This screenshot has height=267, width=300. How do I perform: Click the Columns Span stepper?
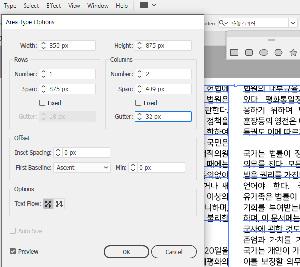[140, 89]
